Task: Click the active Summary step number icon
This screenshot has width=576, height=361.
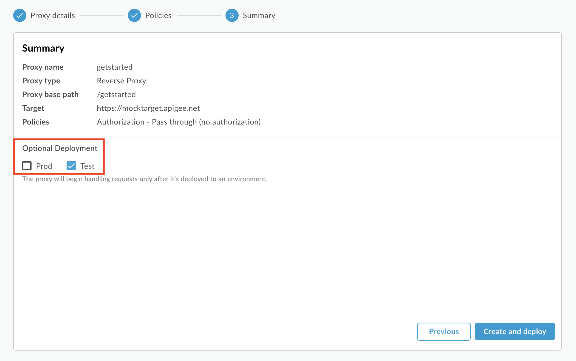Action: coord(231,15)
